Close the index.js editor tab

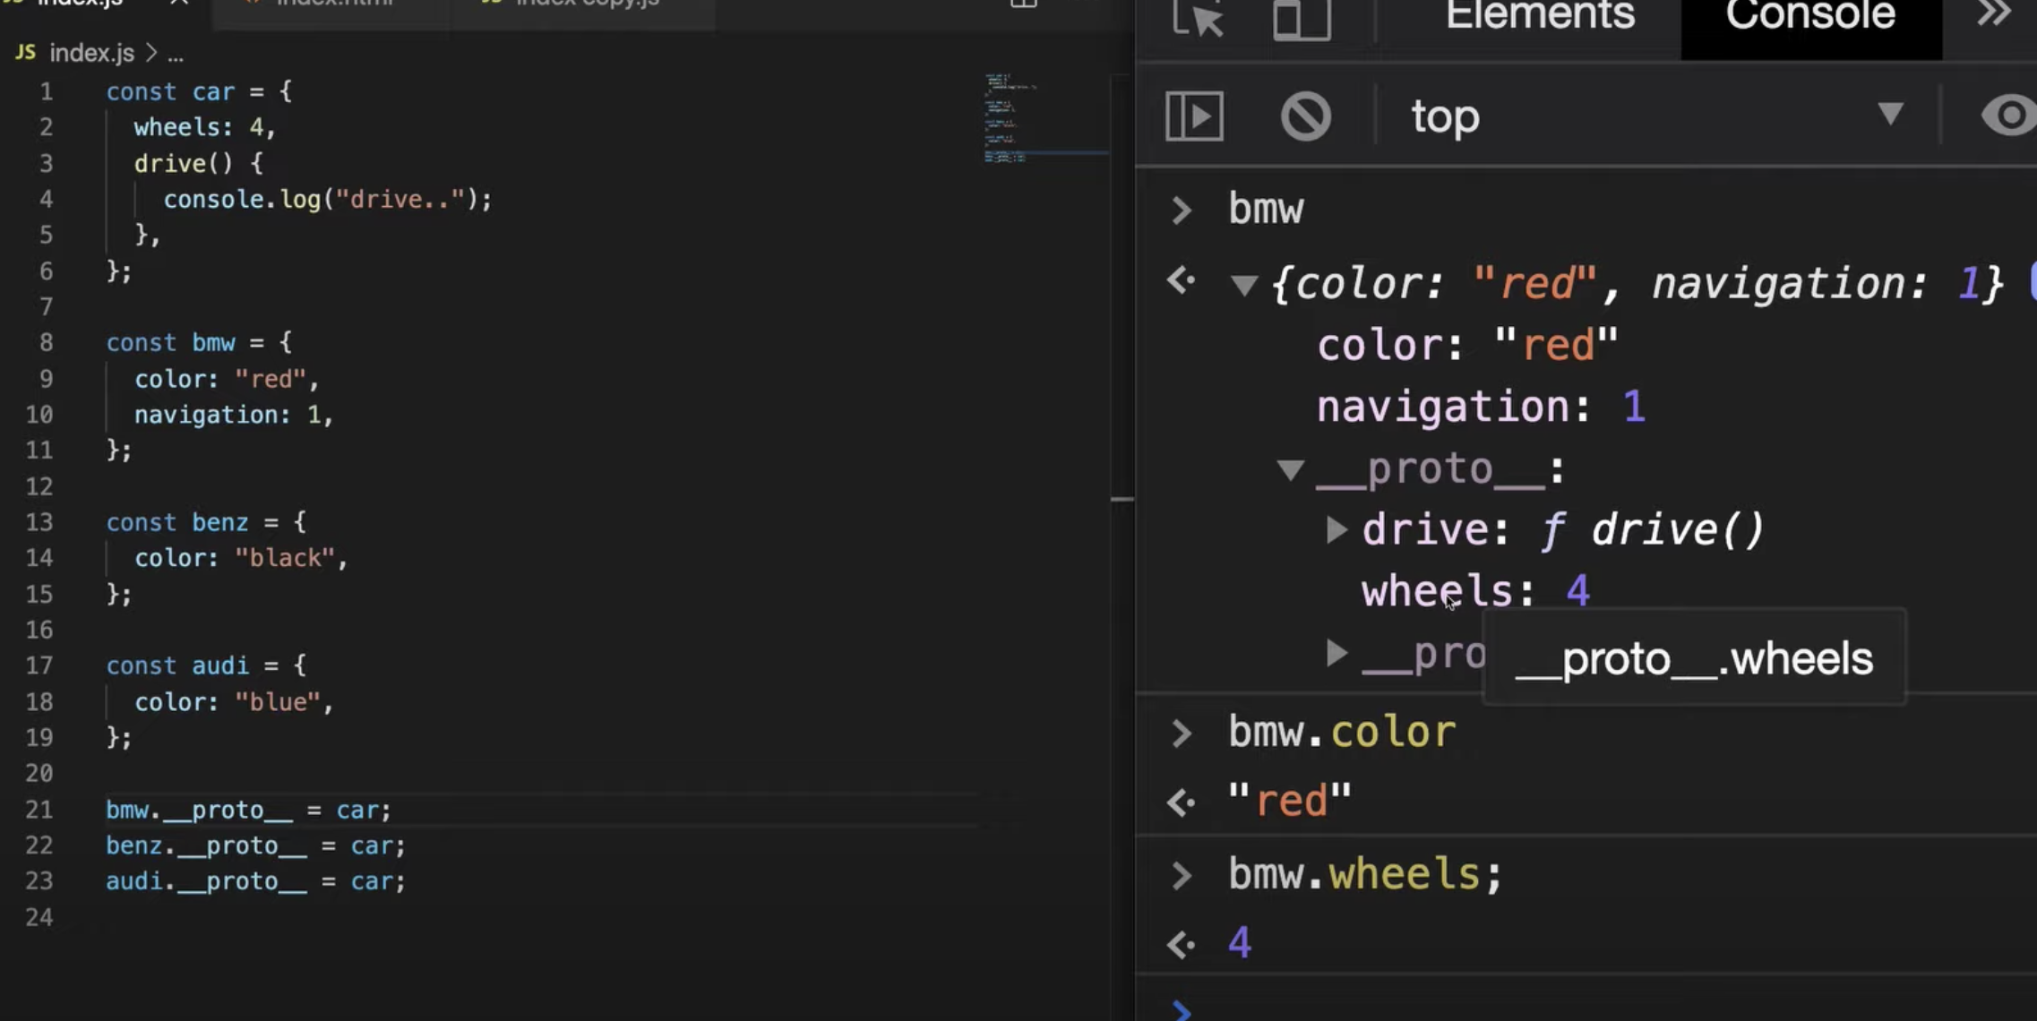[x=179, y=4]
